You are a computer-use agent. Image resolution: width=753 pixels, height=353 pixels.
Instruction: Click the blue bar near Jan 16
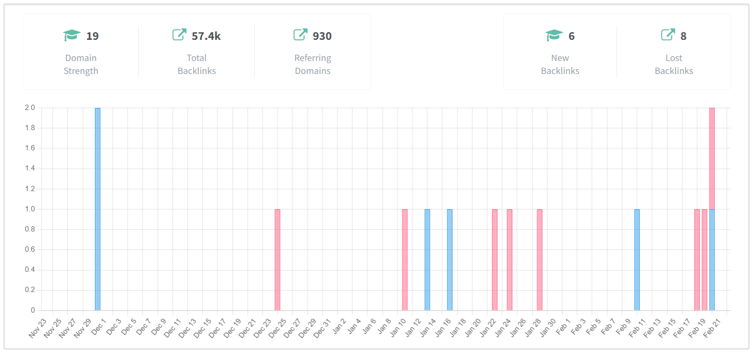(x=450, y=259)
